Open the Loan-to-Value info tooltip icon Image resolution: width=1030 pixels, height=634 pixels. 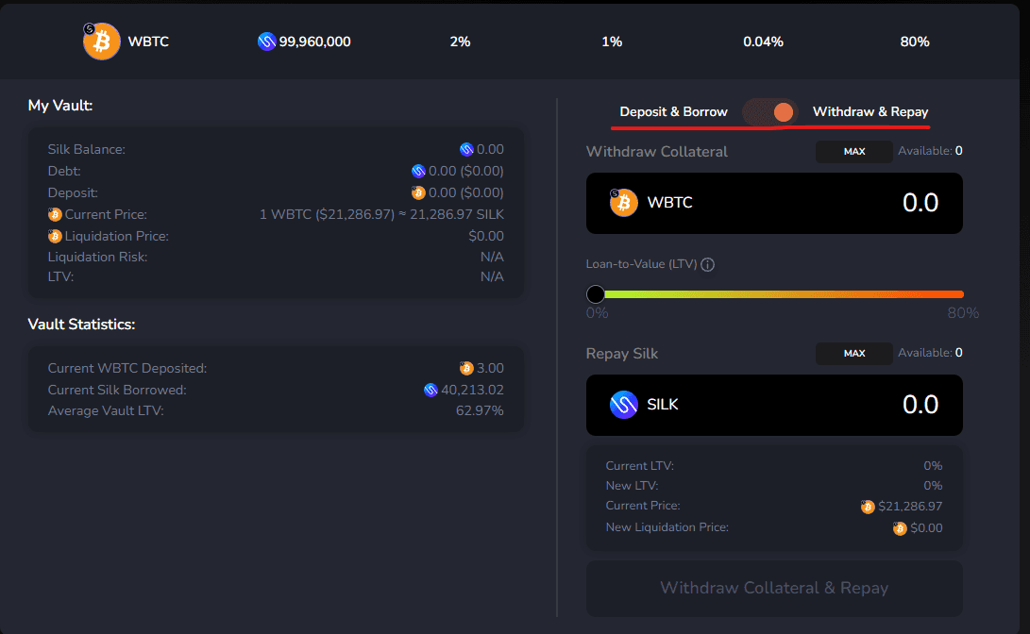[x=707, y=264]
